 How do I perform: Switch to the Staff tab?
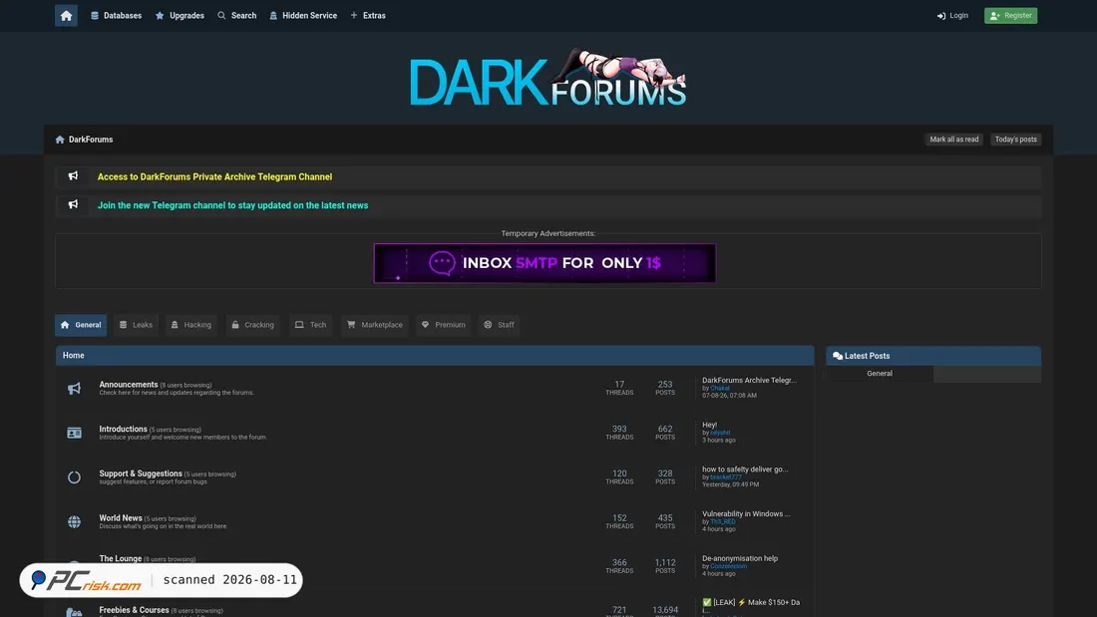click(x=499, y=325)
